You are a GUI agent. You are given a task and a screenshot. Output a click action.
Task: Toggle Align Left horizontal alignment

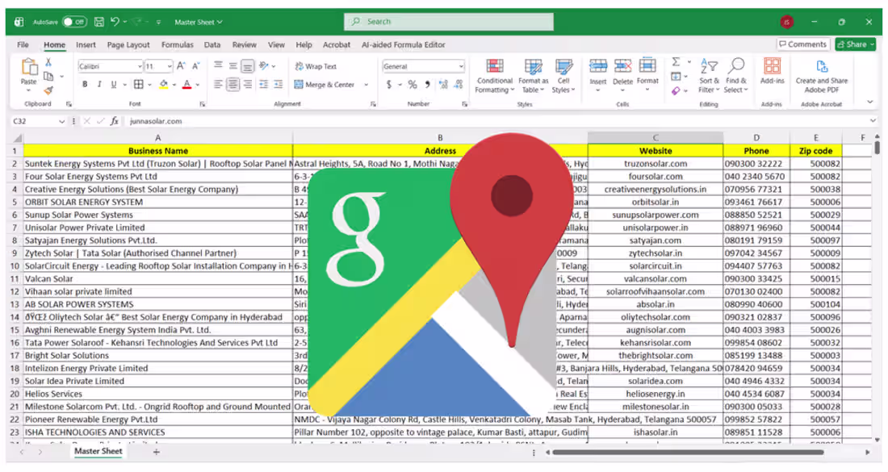(x=218, y=85)
